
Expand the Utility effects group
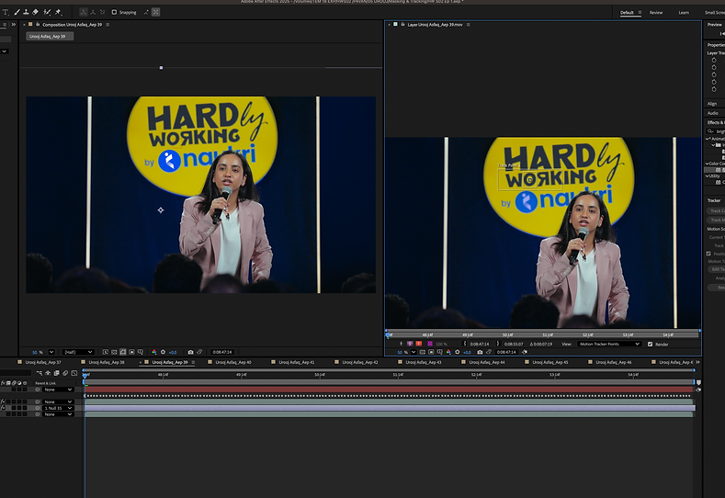coord(707,175)
